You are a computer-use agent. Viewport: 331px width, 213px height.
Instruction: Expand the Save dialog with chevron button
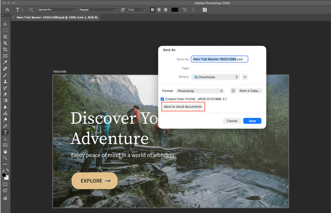[x=244, y=77]
